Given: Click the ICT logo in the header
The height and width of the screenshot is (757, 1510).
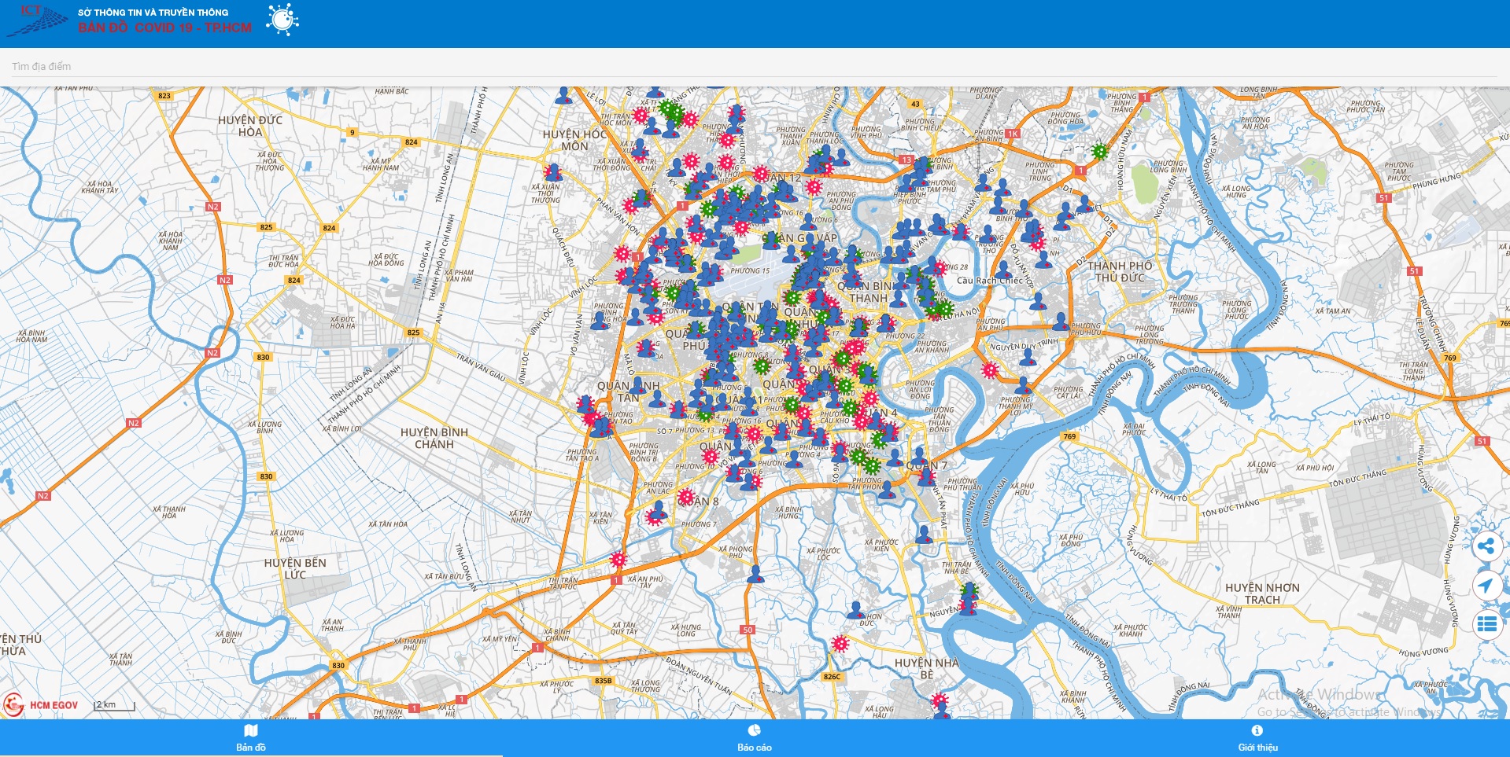Looking at the screenshot, I should click(x=37, y=21).
